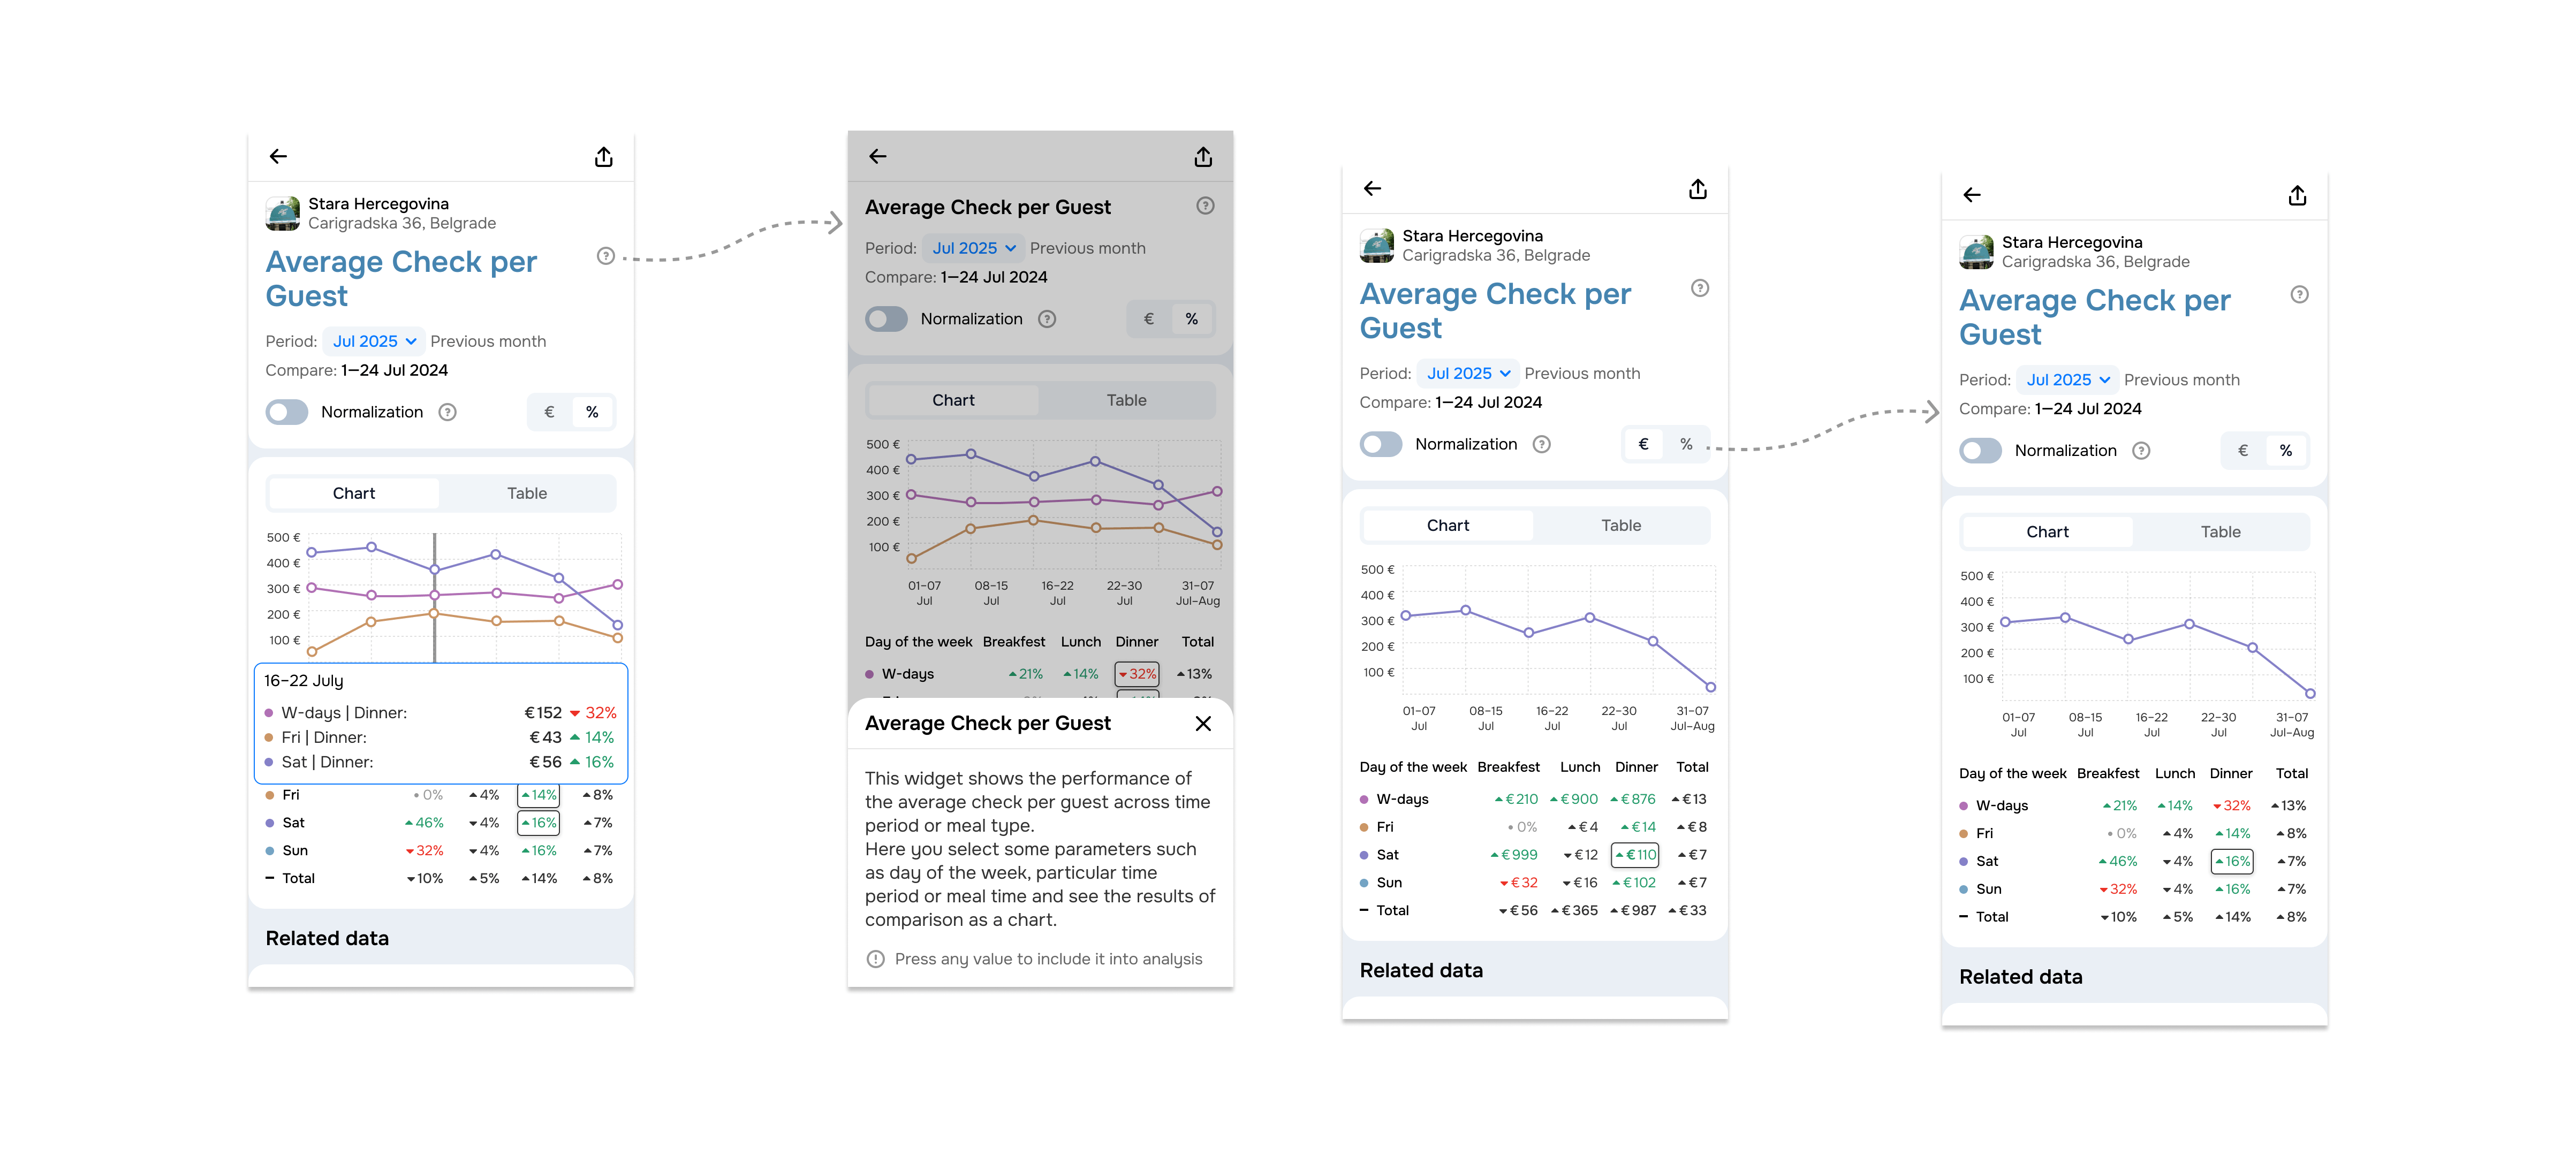Close the Average Check per Guest info sheet

pos(1203,723)
